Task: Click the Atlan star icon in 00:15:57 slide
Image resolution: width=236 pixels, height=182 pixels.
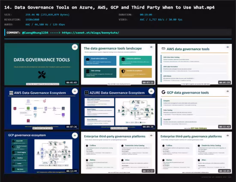Action: point(122,160)
